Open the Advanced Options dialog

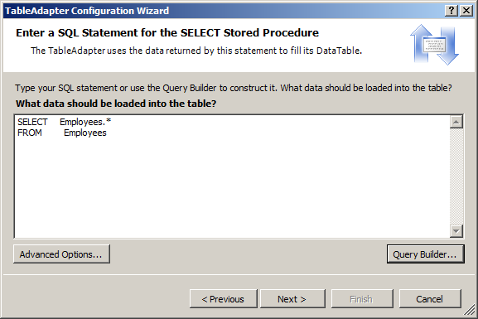coord(61,254)
